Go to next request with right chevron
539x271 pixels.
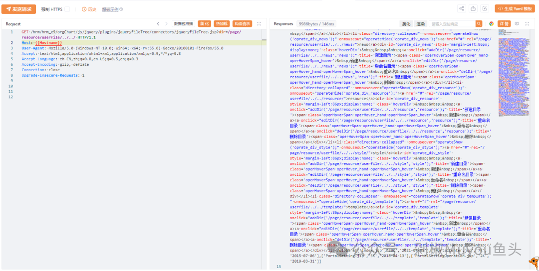coord(167,23)
